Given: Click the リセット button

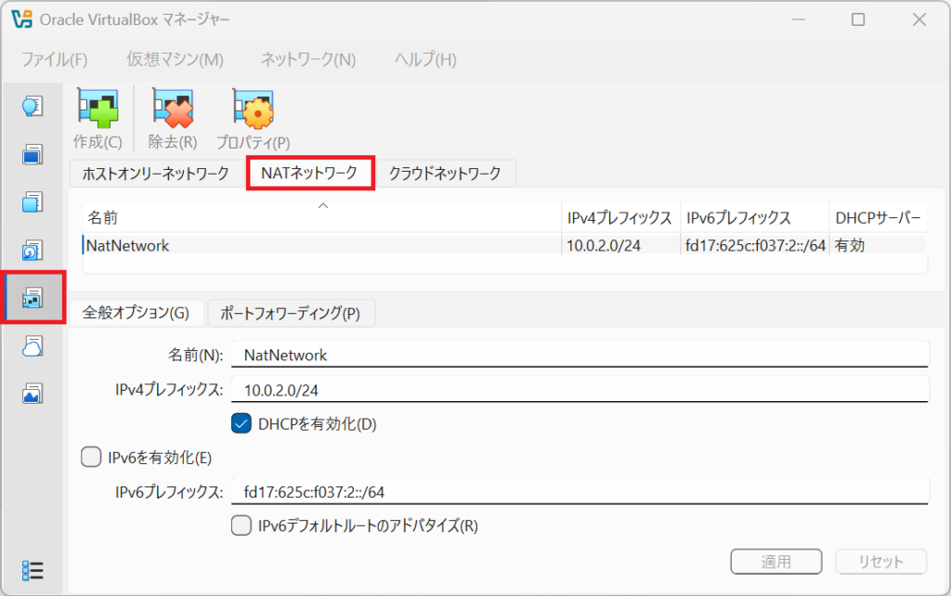Looking at the screenshot, I should click(x=880, y=562).
